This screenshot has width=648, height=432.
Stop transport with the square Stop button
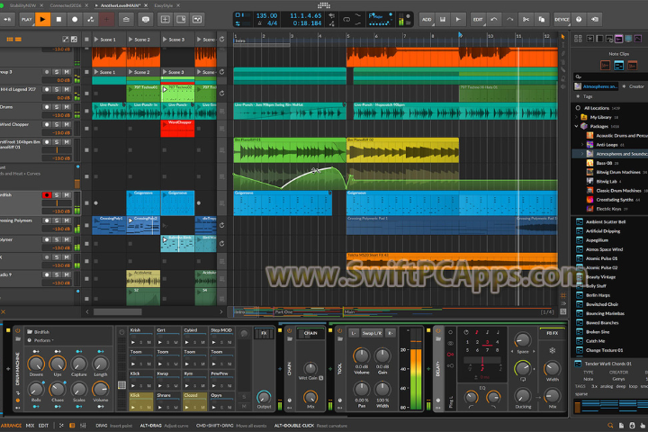click(58, 19)
